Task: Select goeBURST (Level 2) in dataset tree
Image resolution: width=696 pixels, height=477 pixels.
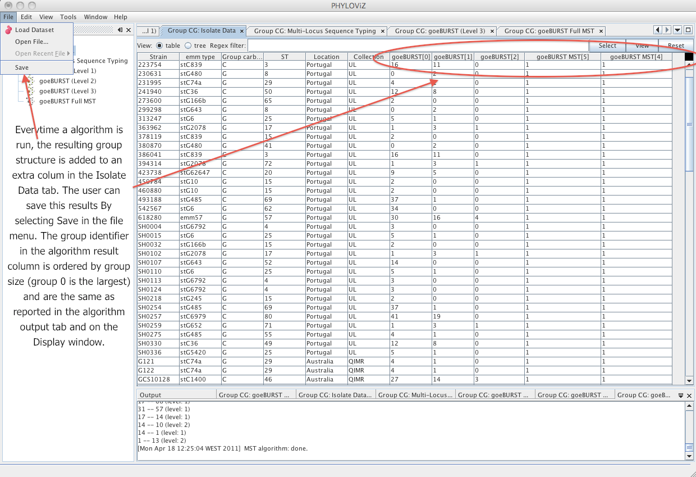Action: coord(67,81)
